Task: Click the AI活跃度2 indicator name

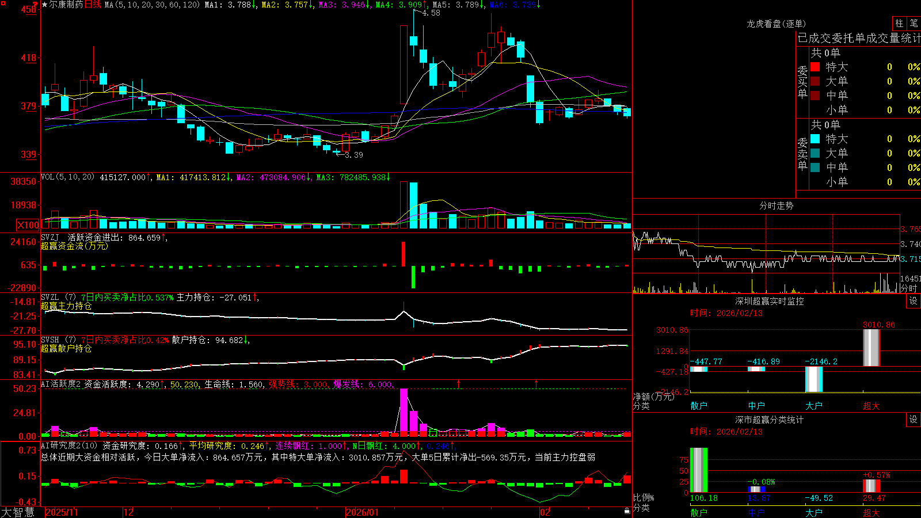Action: coord(61,384)
